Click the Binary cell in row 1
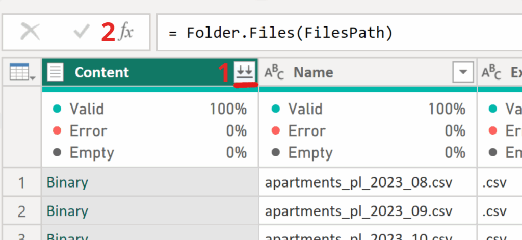Screen dimensions: 522x240 (x=150, y=182)
